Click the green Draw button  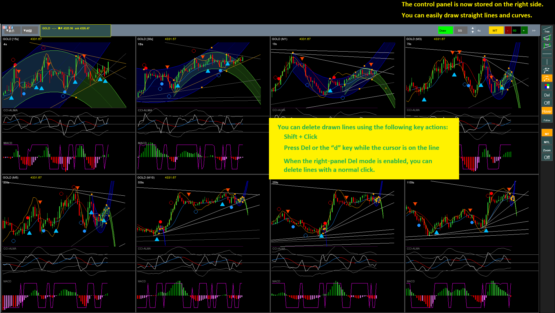(445, 30)
